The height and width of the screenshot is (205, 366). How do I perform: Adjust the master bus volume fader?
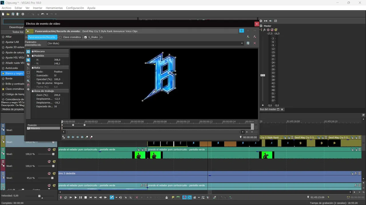(263, 75)
